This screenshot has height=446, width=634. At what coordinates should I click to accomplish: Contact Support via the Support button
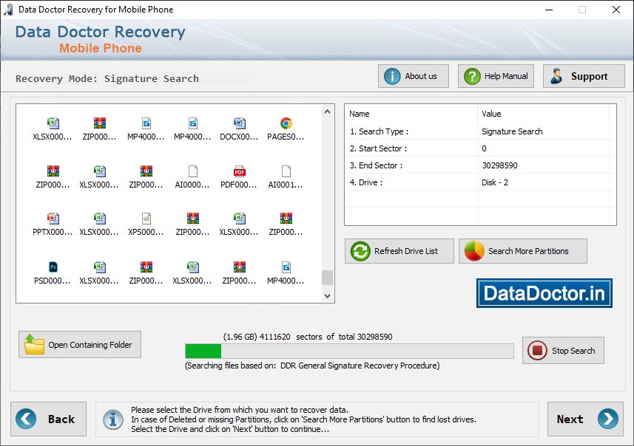pos(585,76)
